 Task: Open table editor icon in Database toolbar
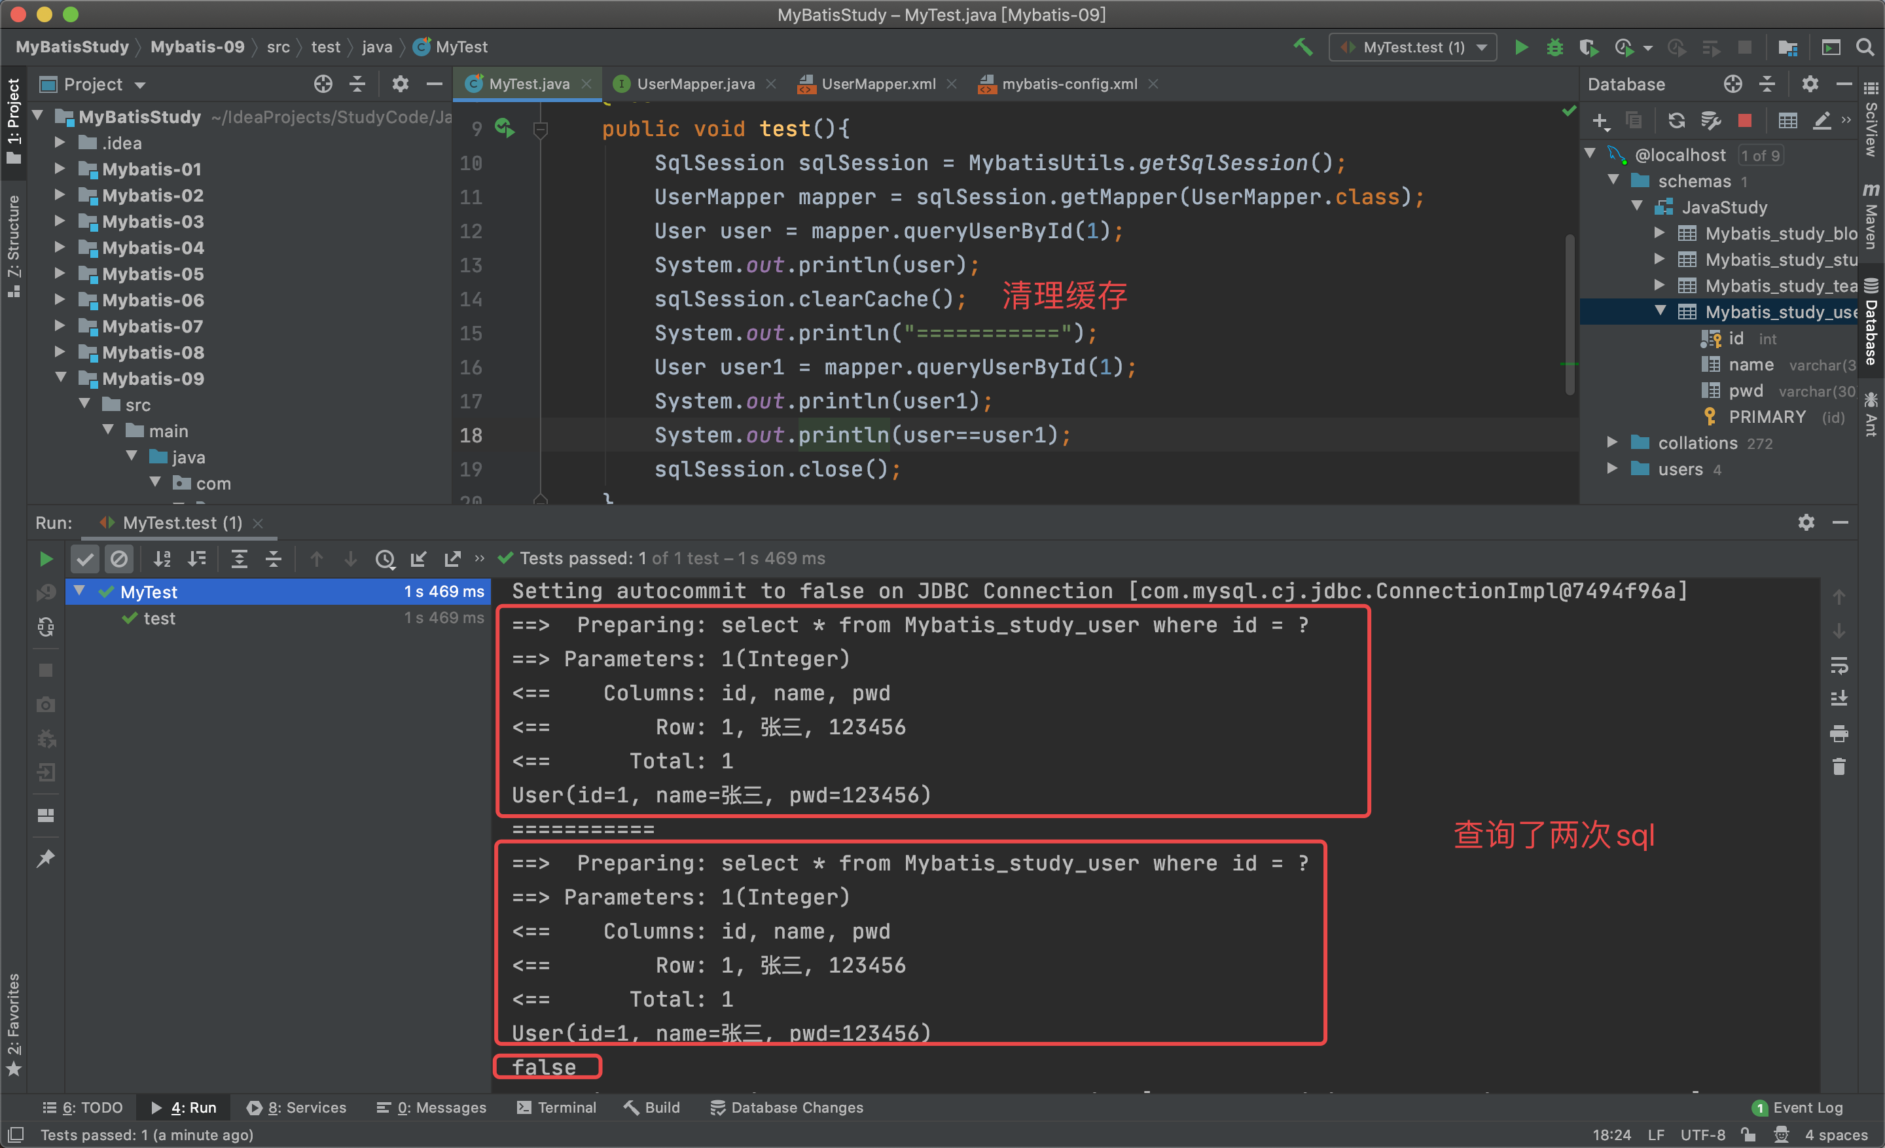click(x=1787, y=120)
